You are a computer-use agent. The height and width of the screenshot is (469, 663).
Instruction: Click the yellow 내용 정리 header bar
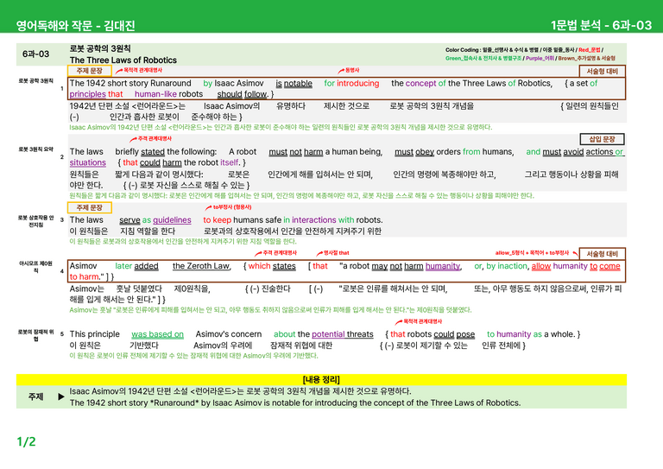321,379
